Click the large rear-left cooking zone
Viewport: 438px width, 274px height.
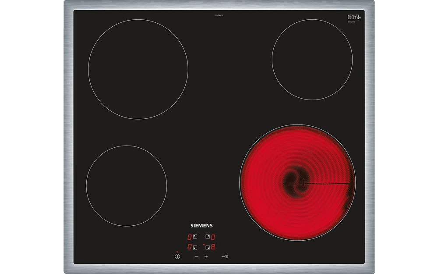pos(138,69)
